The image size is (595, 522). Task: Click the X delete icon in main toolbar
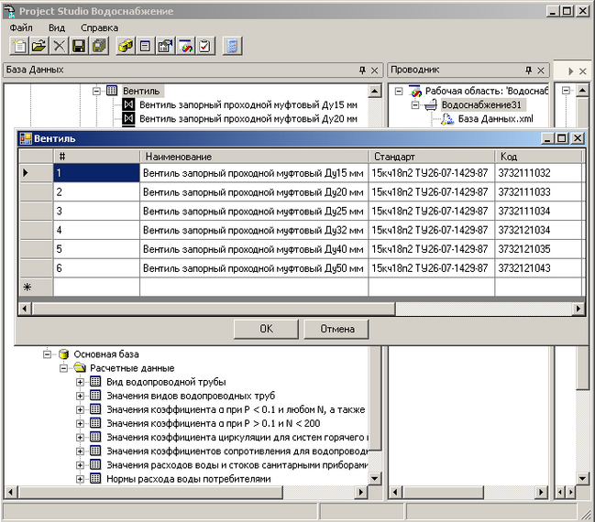(59, 46)
